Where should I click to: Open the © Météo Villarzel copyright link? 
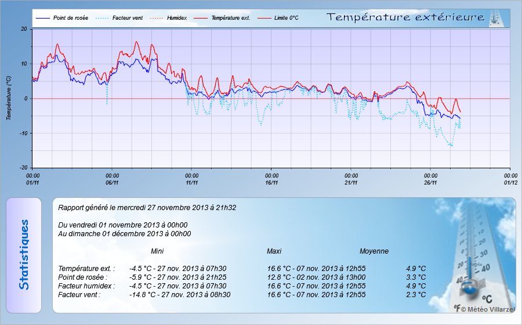pyautogui.click(x=487, y=309)
